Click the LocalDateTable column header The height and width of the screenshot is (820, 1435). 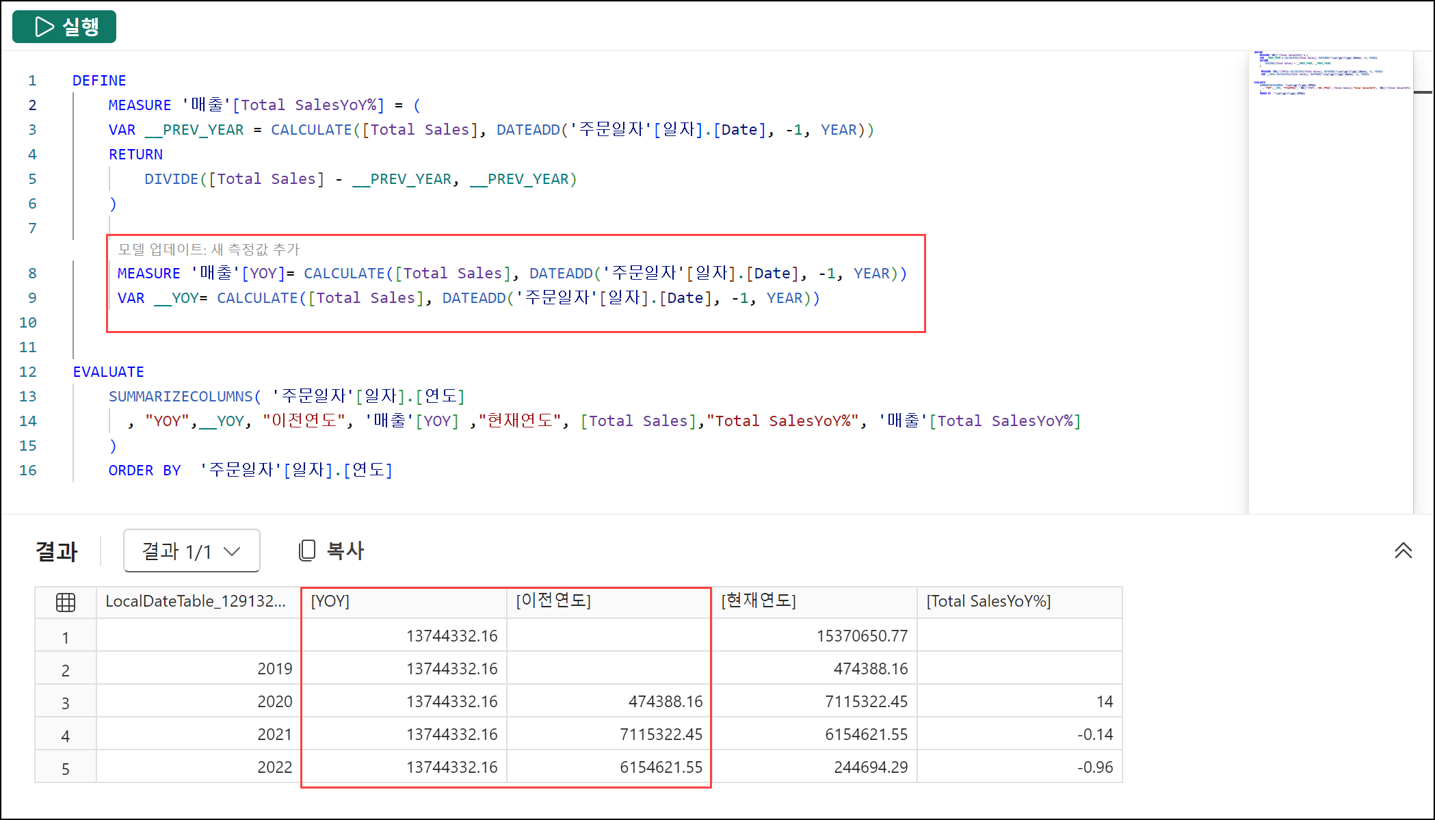[196, 601]
